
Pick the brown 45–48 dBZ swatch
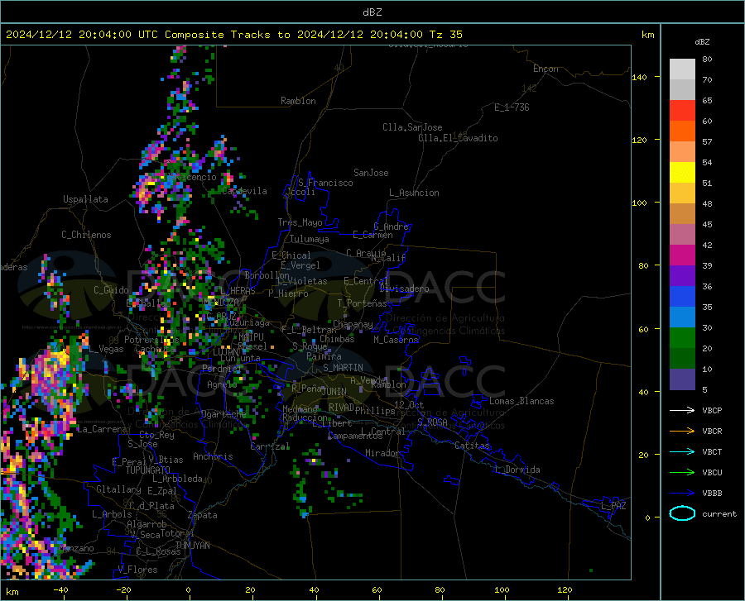click(x=682, y=214)
